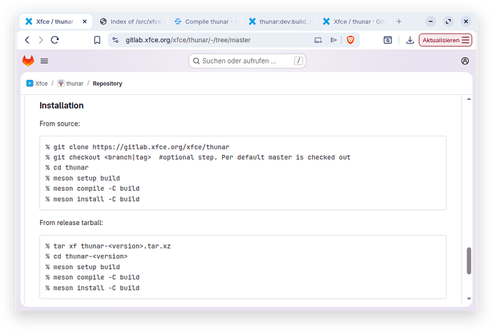Open the Brave Shields lion icon
The image size is (493, 332).
pos(350,40)
